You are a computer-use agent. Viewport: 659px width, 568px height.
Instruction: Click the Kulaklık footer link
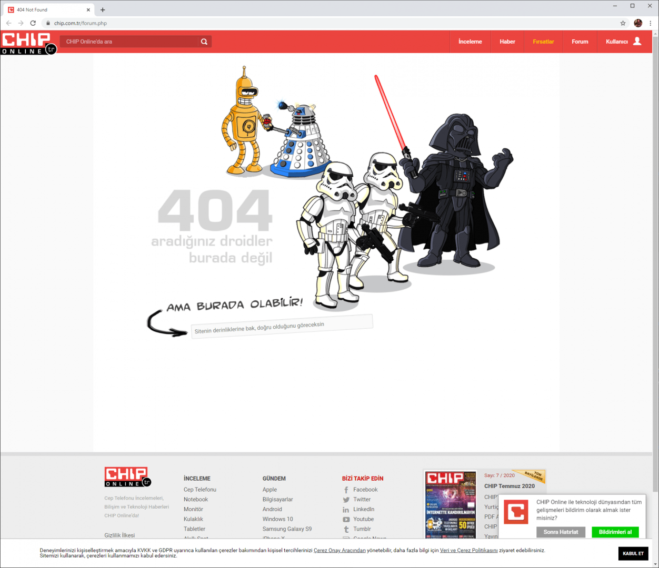(193, 519)
